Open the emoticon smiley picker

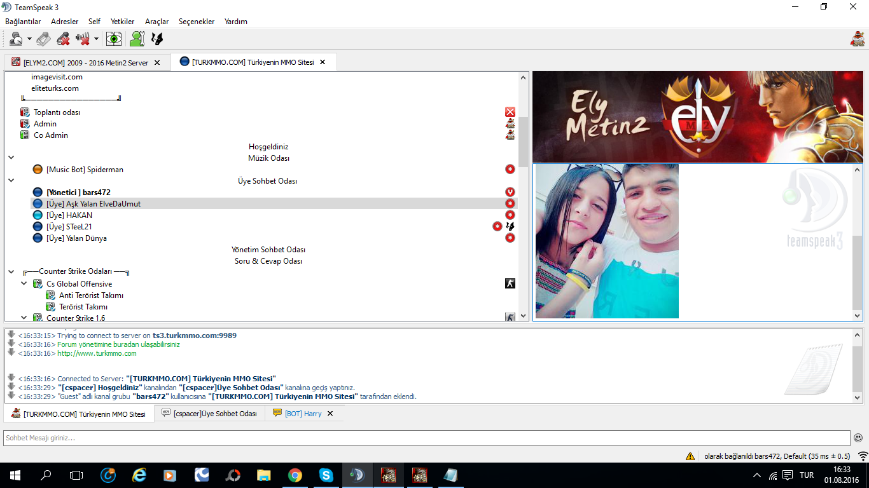coord(859,438)
